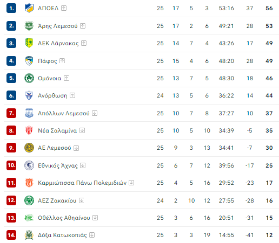Click the red position badge number 14
This screenshot has height=243, width=279.
pos(11,235)
